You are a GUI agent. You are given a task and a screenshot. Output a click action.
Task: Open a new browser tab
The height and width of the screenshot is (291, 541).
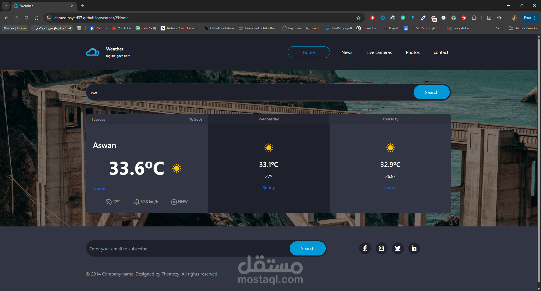82,6
